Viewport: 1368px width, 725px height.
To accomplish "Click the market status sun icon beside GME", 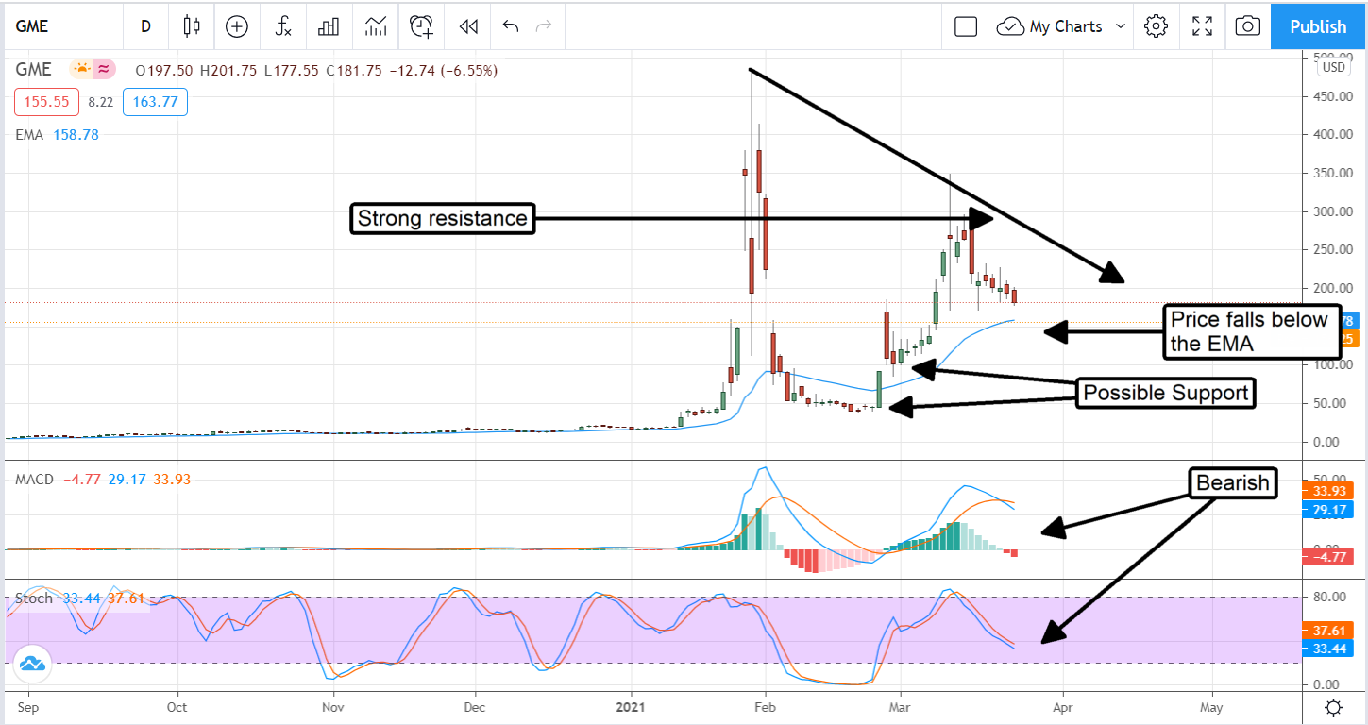I will click(81, 69).
